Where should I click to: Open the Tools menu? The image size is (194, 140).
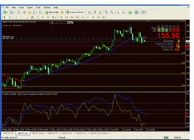(x=38, y=7)
